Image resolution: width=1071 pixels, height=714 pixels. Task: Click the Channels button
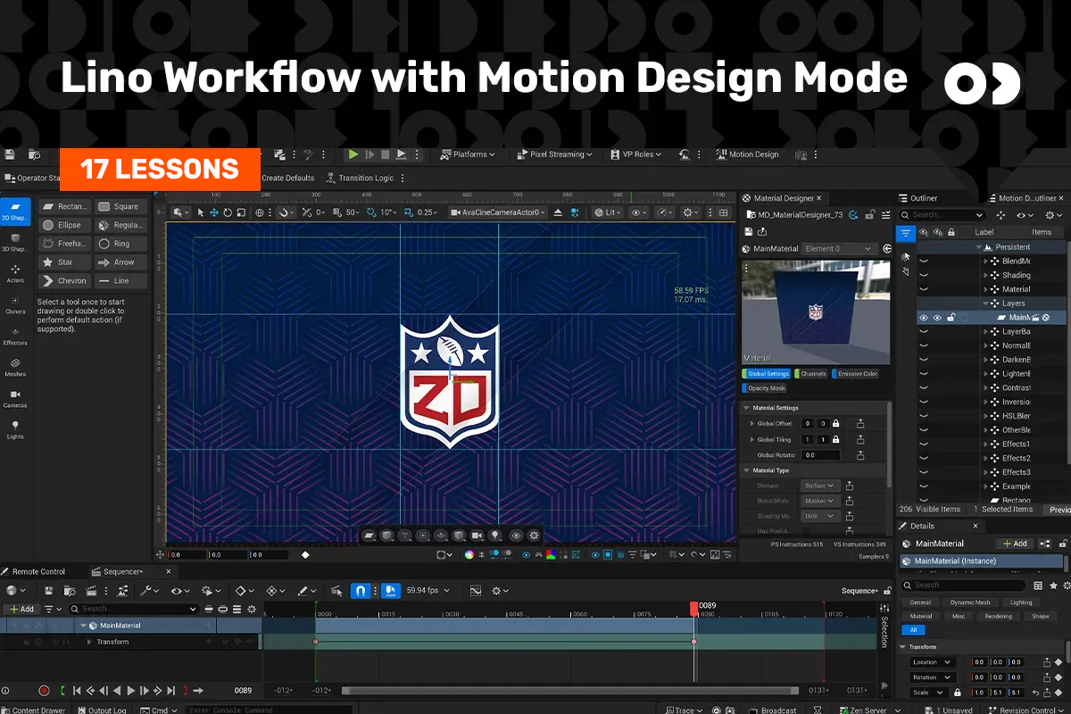812,374
